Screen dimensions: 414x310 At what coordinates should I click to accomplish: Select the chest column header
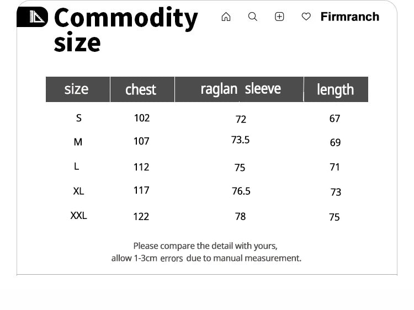(x=141, y=89)
